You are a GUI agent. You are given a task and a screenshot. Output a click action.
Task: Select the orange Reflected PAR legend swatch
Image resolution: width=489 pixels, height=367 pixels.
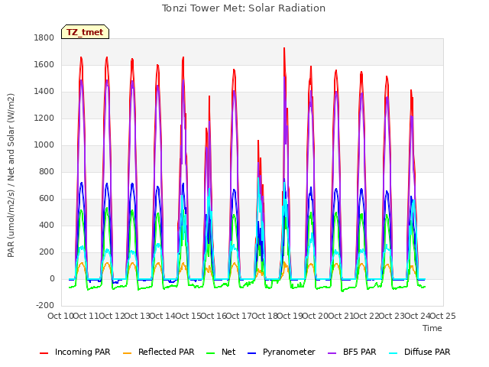[x=128, y=353]
